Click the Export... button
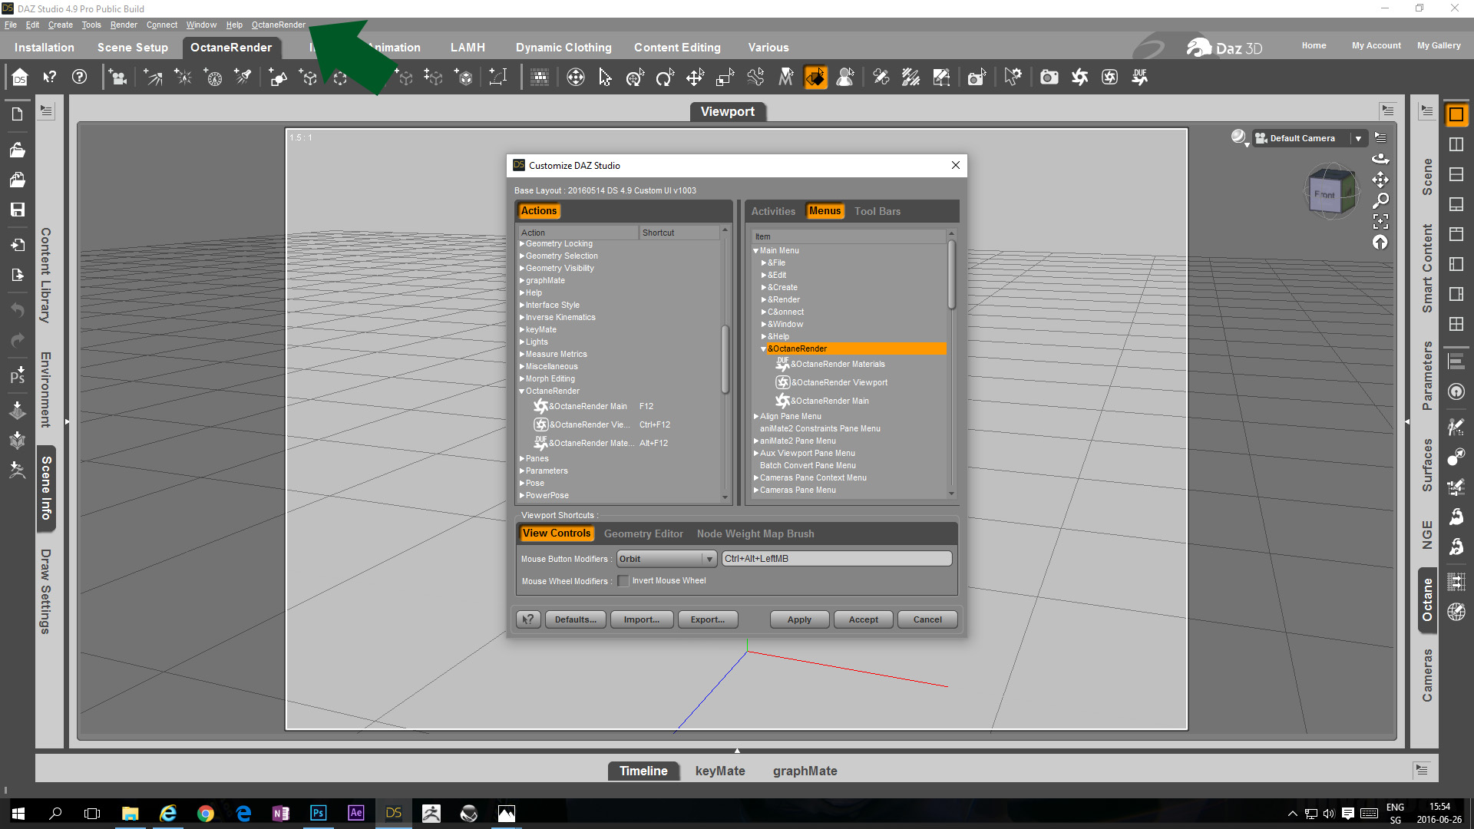 [x=708, y=619]
